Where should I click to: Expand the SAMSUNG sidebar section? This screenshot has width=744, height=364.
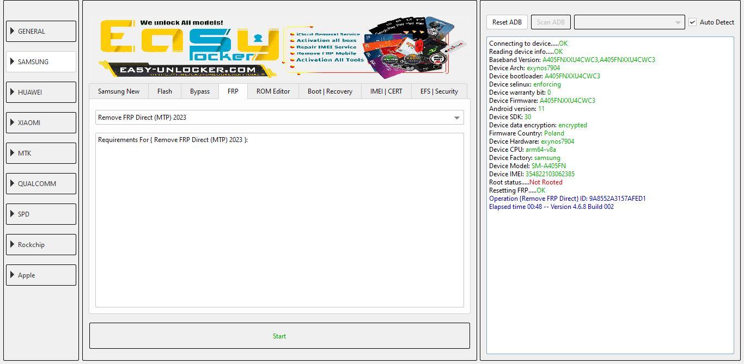(41, 61)
